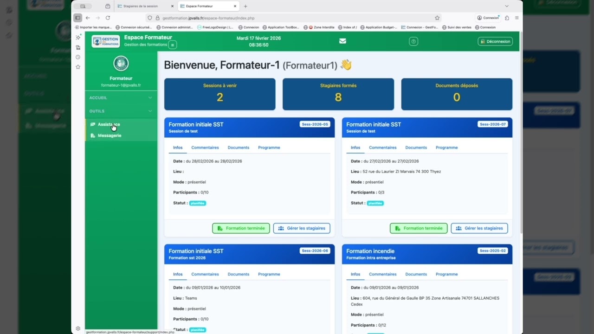The width and height of the screenshot is (594, 334).
Task: Open the sidebar synced tabs icon
Action: click(78, 47)
